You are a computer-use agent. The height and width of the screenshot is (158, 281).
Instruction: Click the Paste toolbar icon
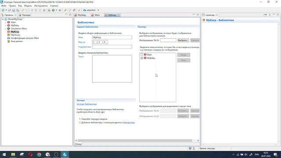[x=40, y=10]
